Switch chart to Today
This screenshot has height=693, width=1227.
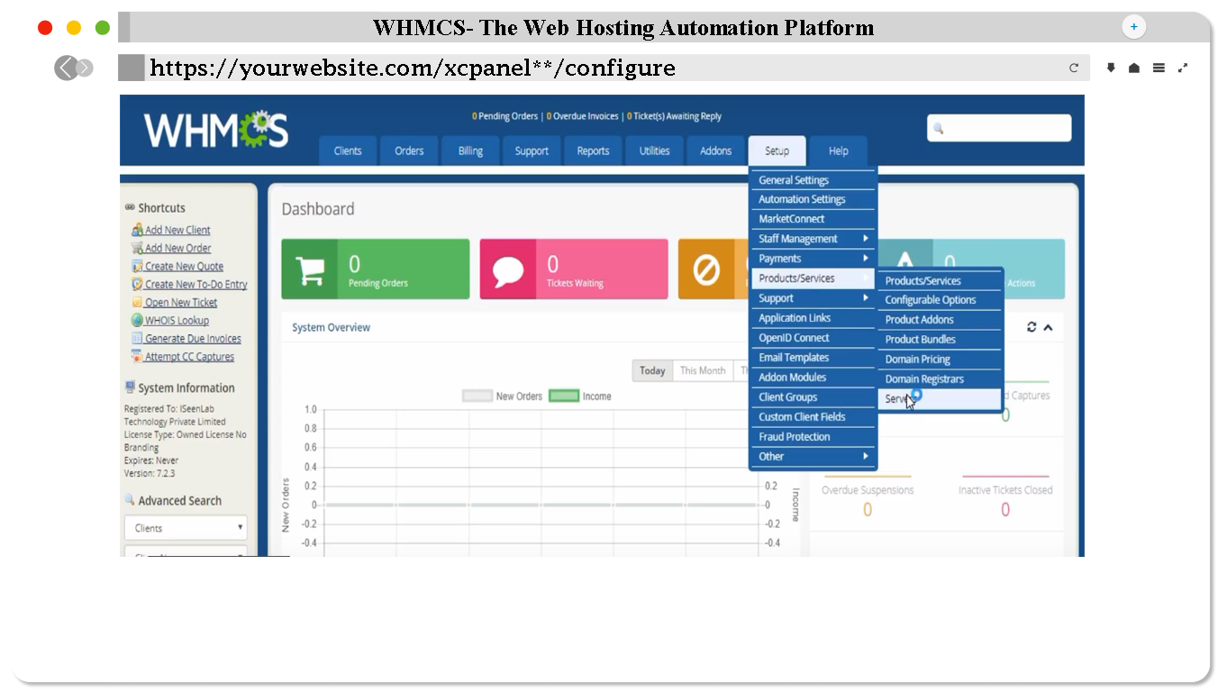[x=652, y=370]
